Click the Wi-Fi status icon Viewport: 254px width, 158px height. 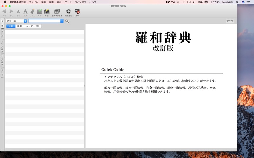click(184, 2)
